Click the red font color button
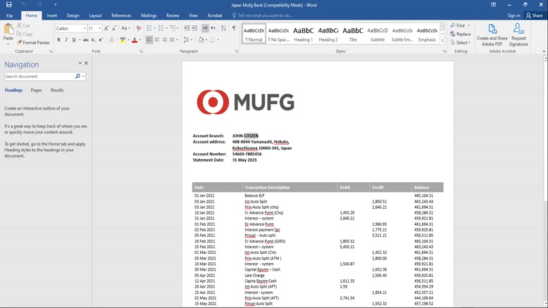The image size is (548, 308). pyautogui.click(x=135, y=40)
